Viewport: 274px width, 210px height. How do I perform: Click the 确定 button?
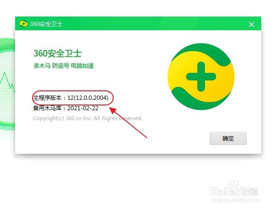[x=228, y=139]
